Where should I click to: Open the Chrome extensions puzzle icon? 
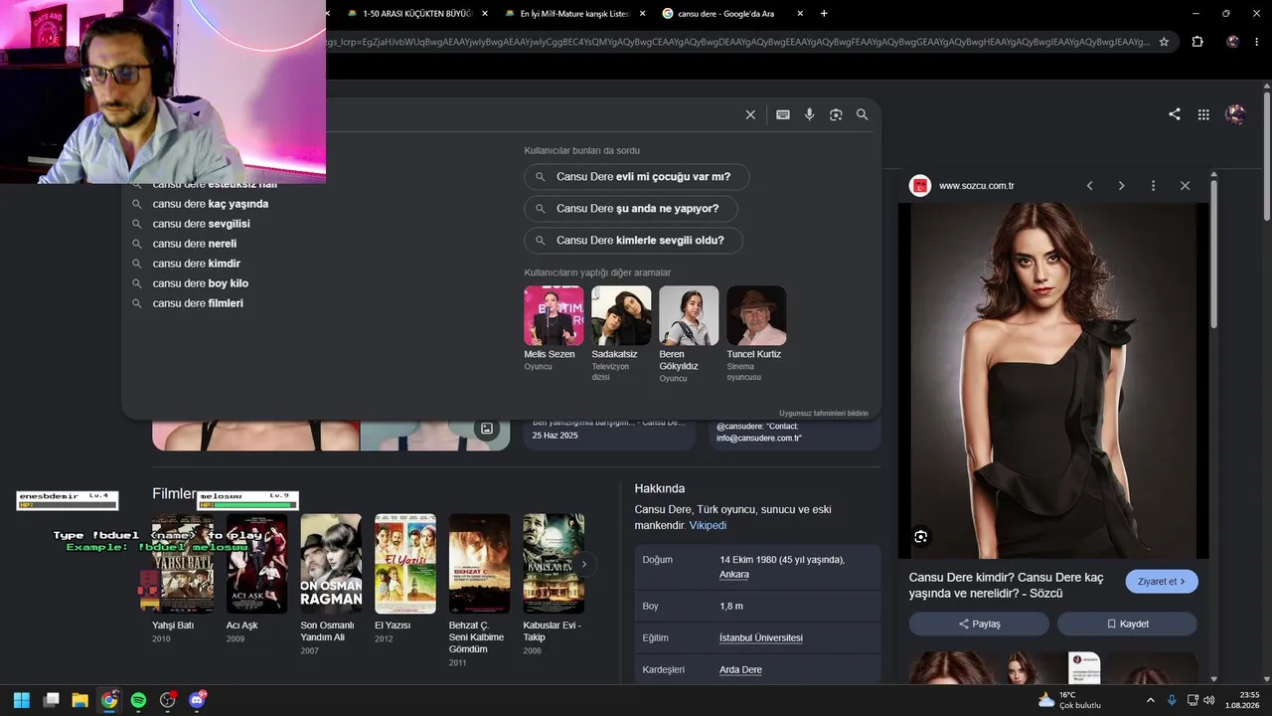click(1197, 42)
